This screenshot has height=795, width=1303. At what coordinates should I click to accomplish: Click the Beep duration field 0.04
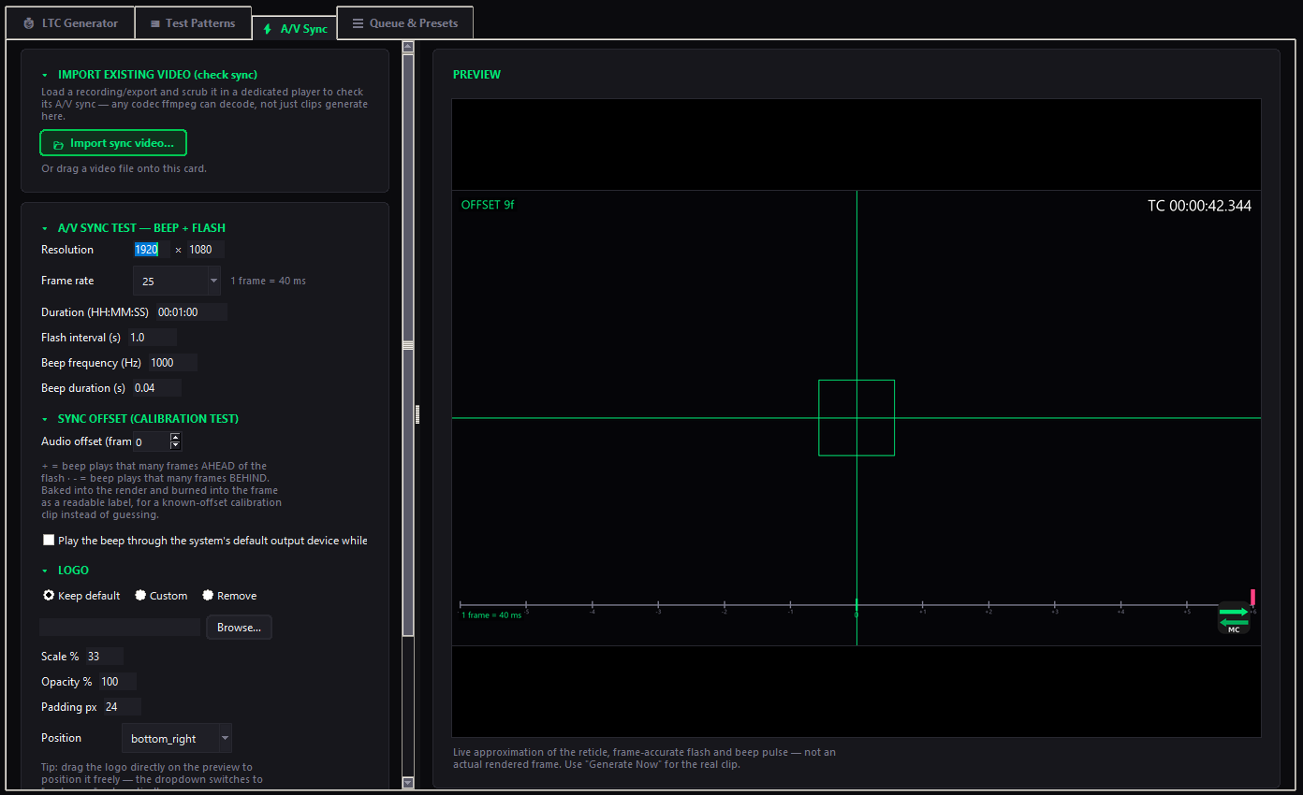tap(156, 388)
